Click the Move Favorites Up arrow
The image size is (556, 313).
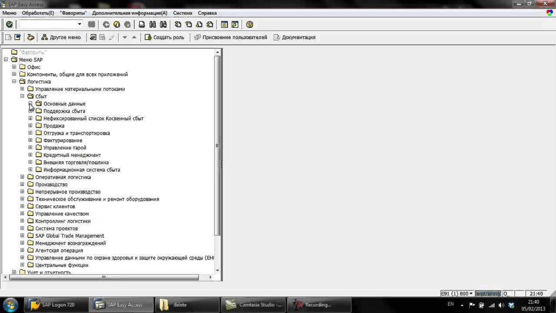[x=134, y=37]
